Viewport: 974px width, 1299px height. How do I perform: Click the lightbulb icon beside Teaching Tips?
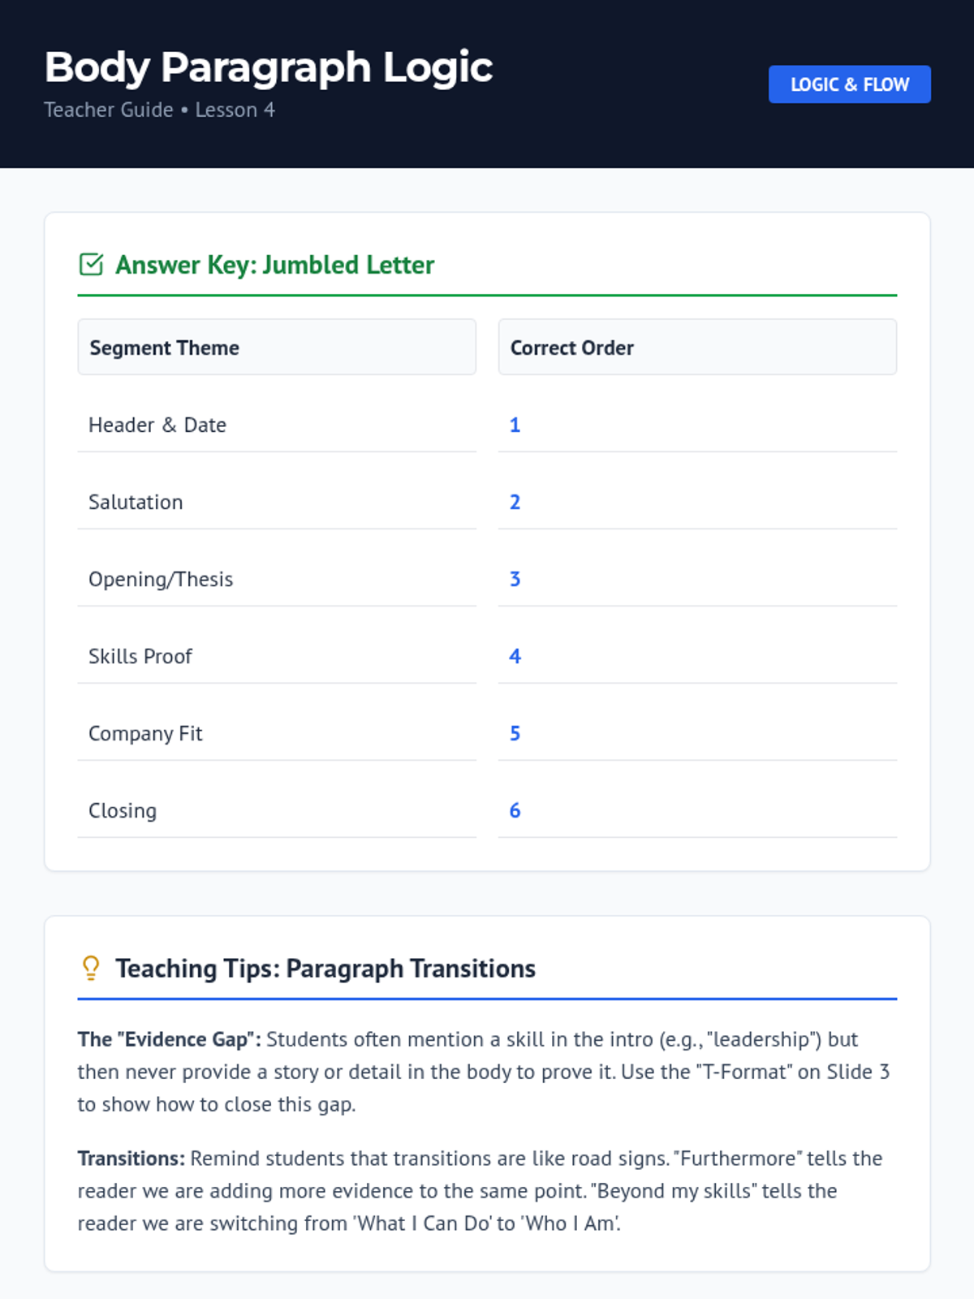[x=91, y=968]
